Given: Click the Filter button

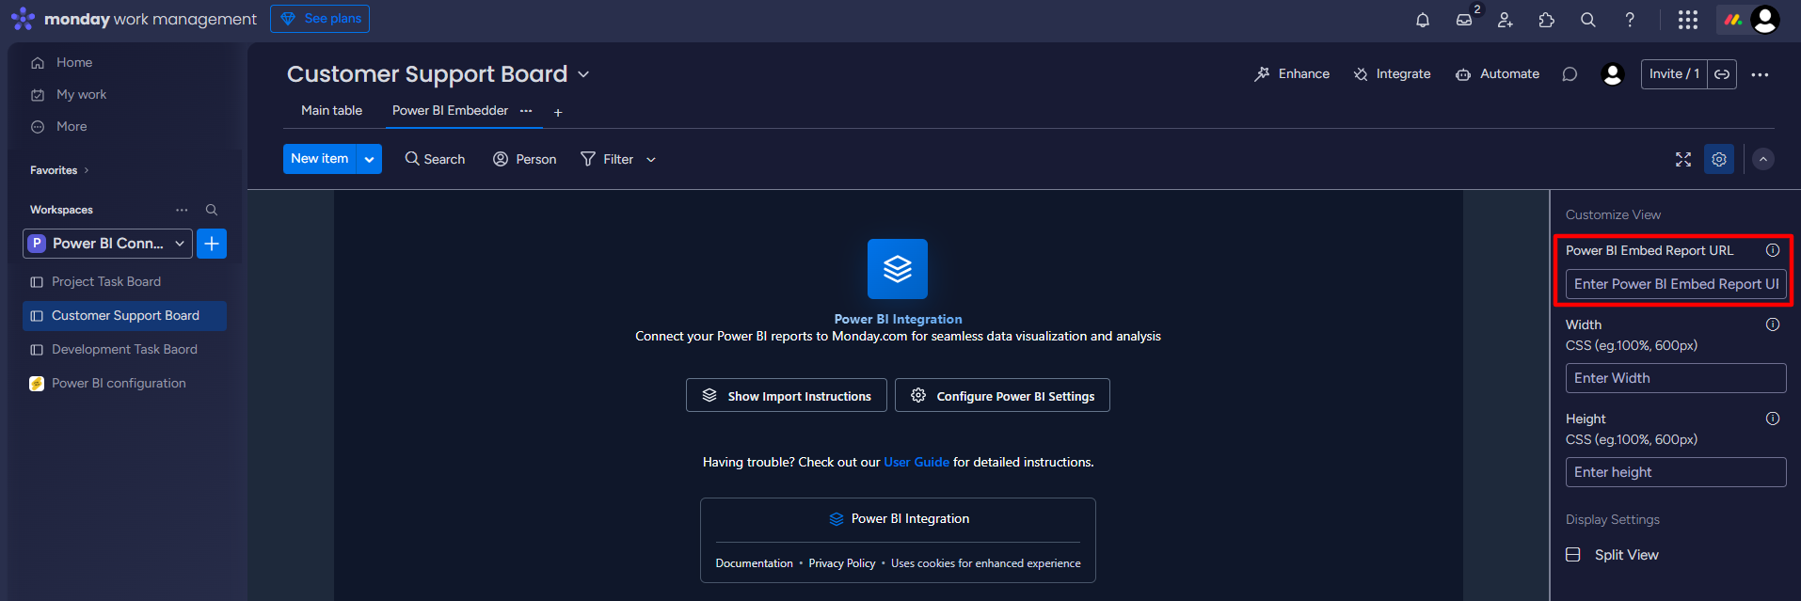Looking at the screenshot, I should tap(607, 160).
